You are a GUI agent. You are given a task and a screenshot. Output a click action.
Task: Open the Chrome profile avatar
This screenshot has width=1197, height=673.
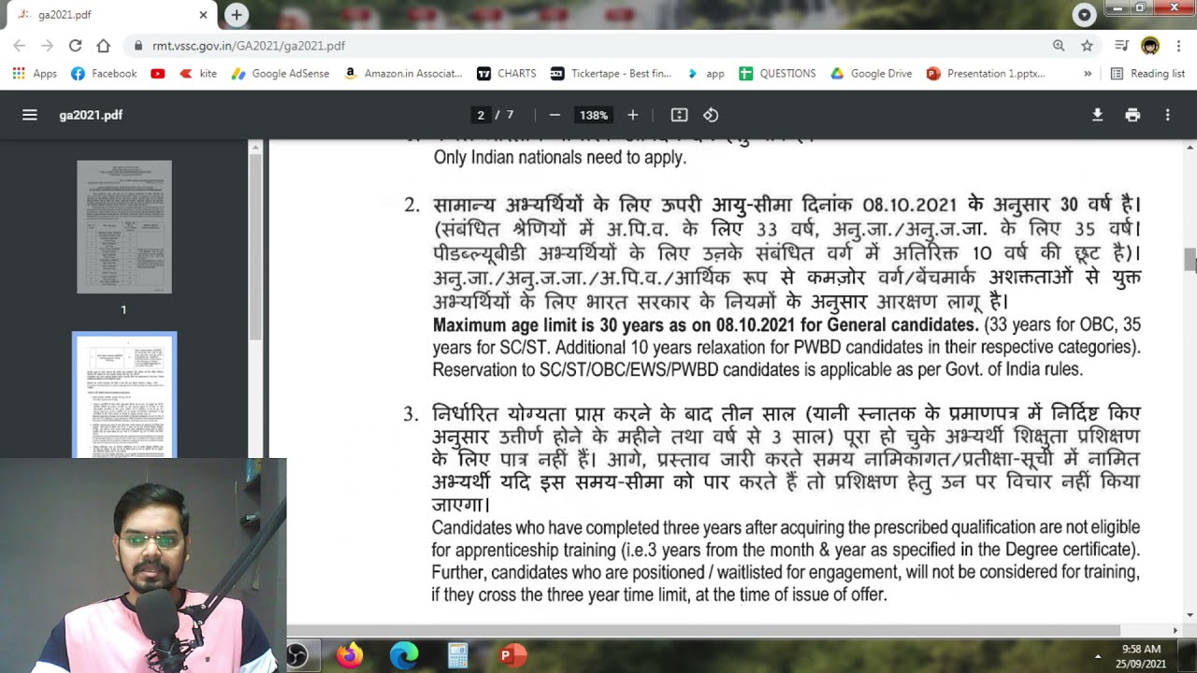pos(1150,45)
